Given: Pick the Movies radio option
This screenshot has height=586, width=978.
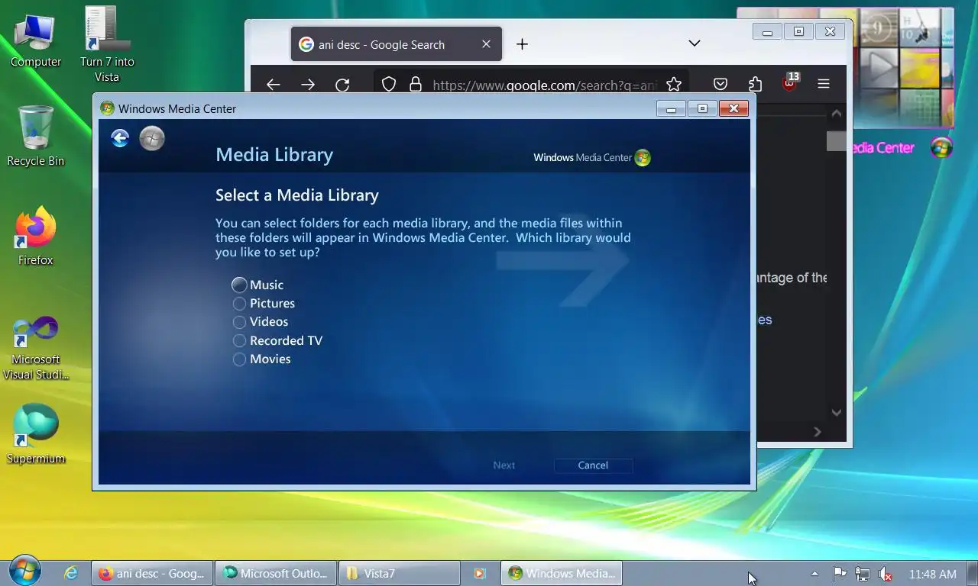Looking at the screenshot, I should tap(239, 359).
